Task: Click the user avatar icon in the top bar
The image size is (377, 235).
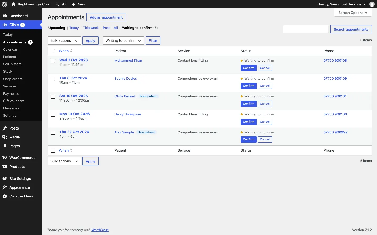Action: coord(372,4)
